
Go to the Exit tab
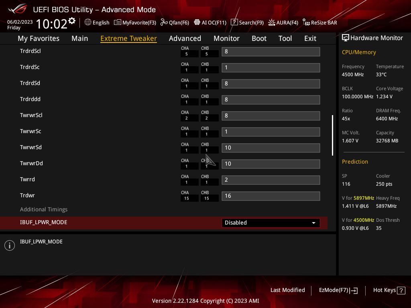point(310,38)
